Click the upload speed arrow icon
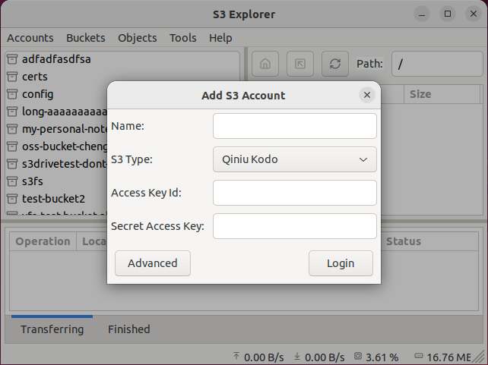The width and height of the screenshot is (488, 365). tap(236, 356)
